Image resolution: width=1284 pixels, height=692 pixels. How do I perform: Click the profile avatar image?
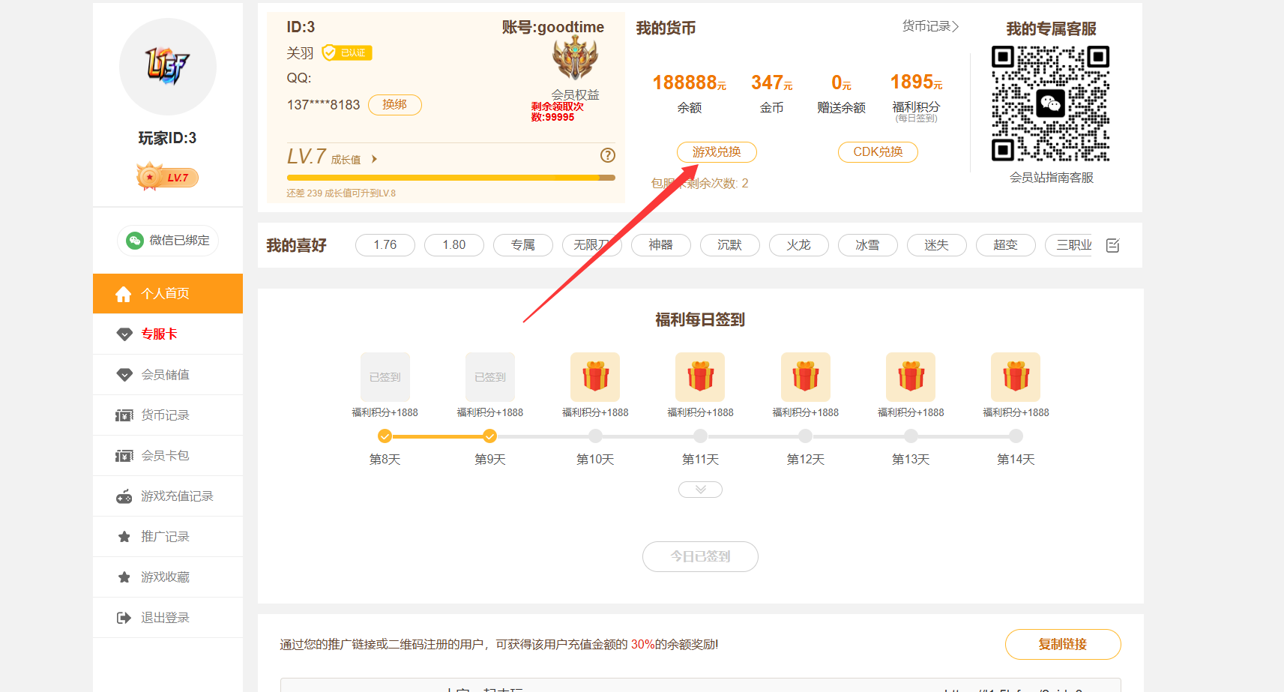pos(168,67)
